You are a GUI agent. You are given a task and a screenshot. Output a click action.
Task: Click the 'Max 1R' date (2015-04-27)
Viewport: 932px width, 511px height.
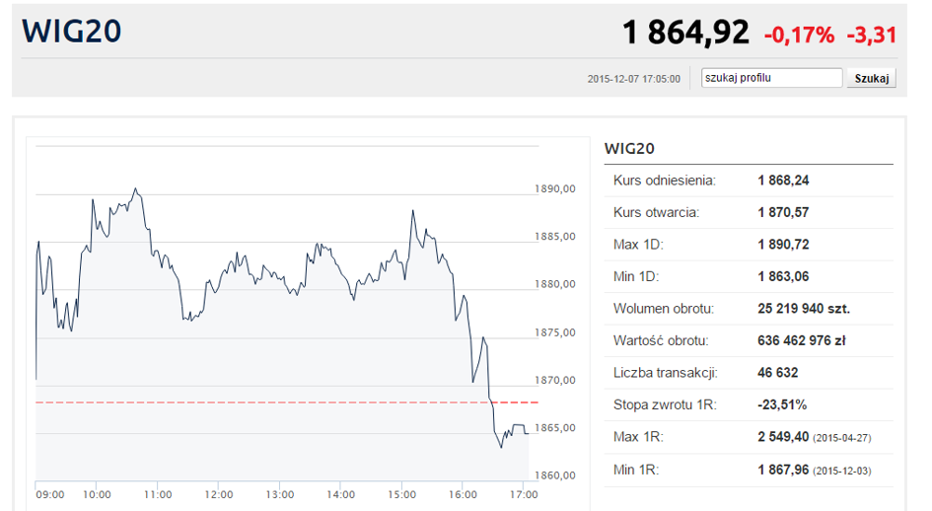842,438
